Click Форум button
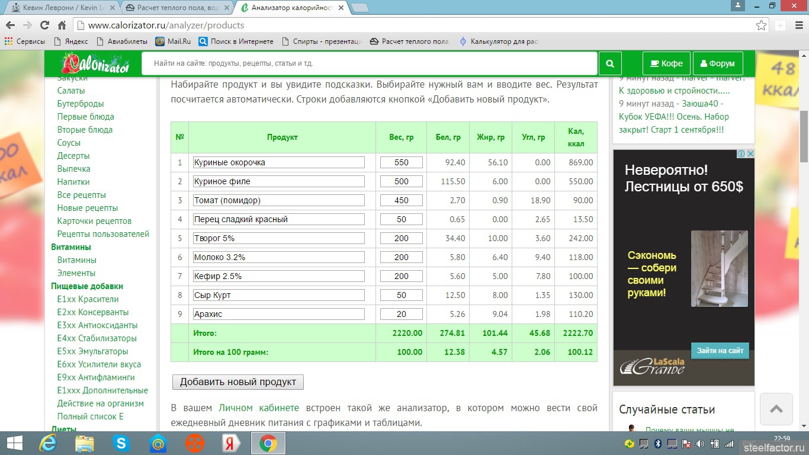The width and height of the screenshot is (809, 455). [x=717, y=63]
